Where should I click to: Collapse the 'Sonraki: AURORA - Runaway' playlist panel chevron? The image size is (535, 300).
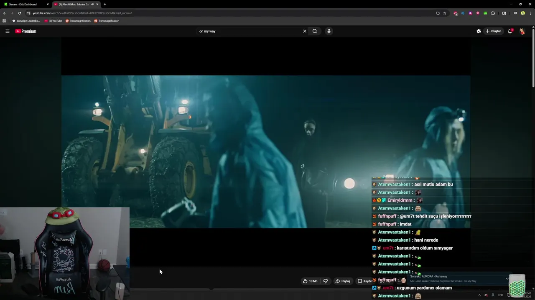[x=507, y=278]
